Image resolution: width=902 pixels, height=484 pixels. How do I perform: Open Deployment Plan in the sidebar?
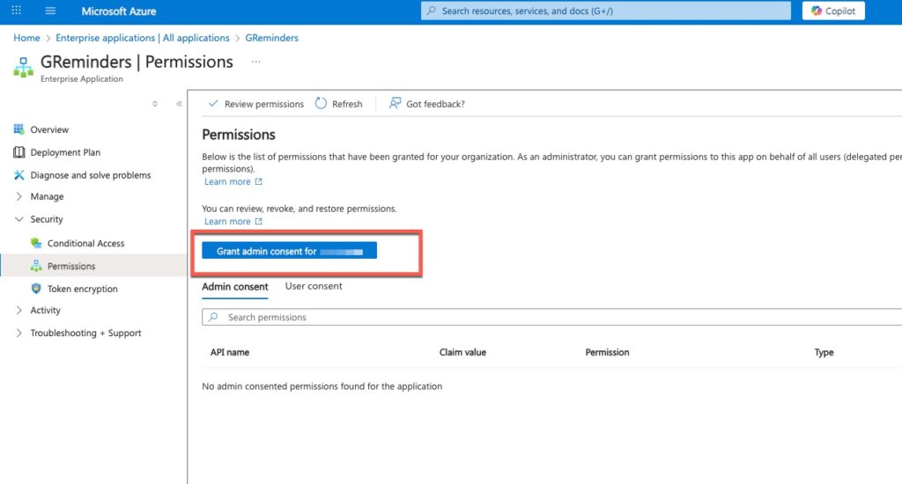pyautogui.click(x=65, y=152)
